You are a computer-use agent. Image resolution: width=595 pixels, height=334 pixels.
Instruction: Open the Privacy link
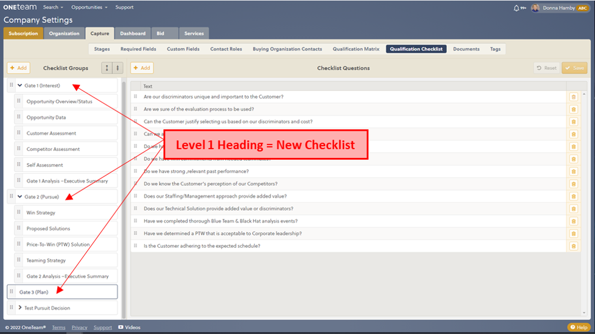pos(79,328)
